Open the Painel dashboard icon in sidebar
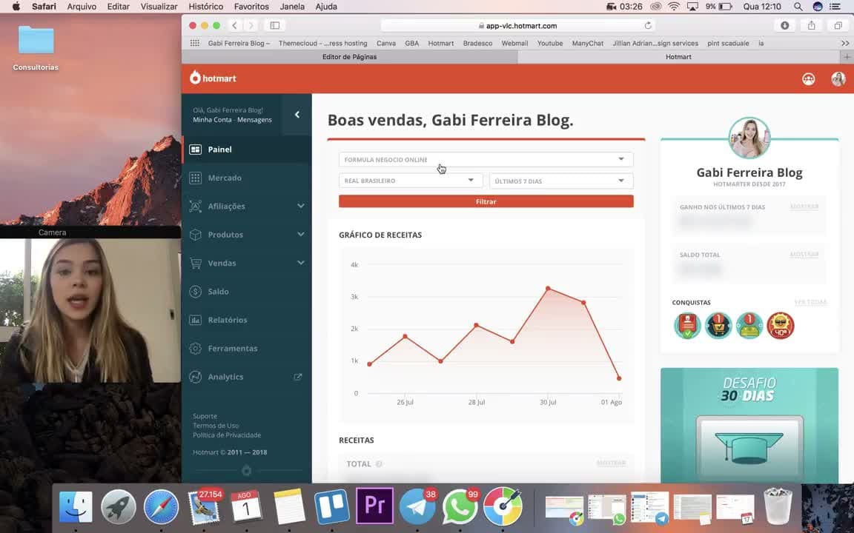854x533 pixels. pos(195,150)
